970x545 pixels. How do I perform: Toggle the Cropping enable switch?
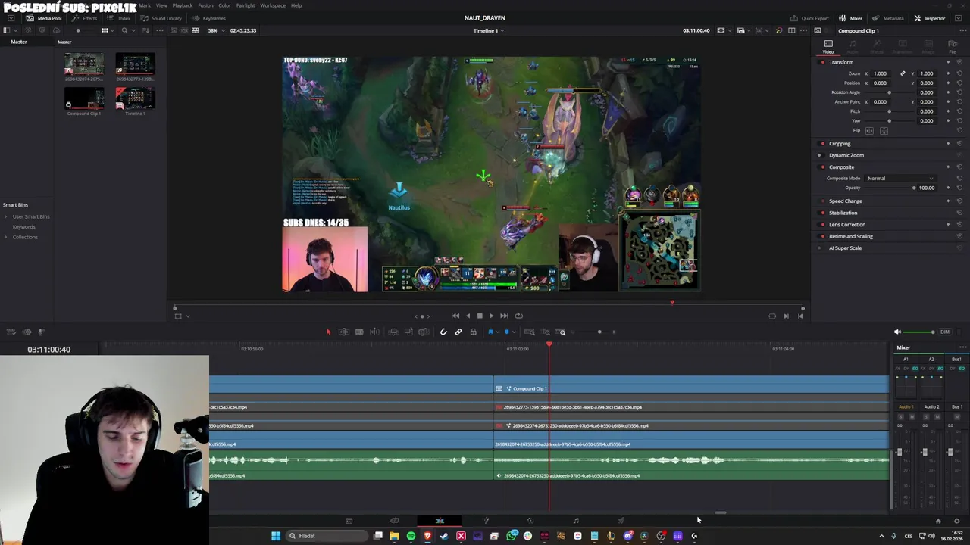click(823, 143)
